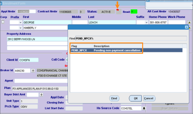Image resolution: width=193 pixels, height=114 pixels.
Task: Click the Property Address line 2812 BERRYWOOD LN
Action: 37,39
